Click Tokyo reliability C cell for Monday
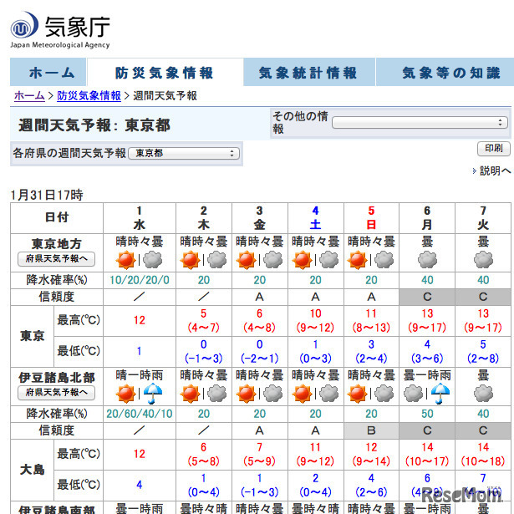 (427, 297)
